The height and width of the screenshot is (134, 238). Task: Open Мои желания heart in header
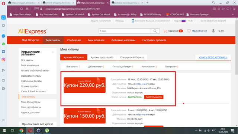197,31
